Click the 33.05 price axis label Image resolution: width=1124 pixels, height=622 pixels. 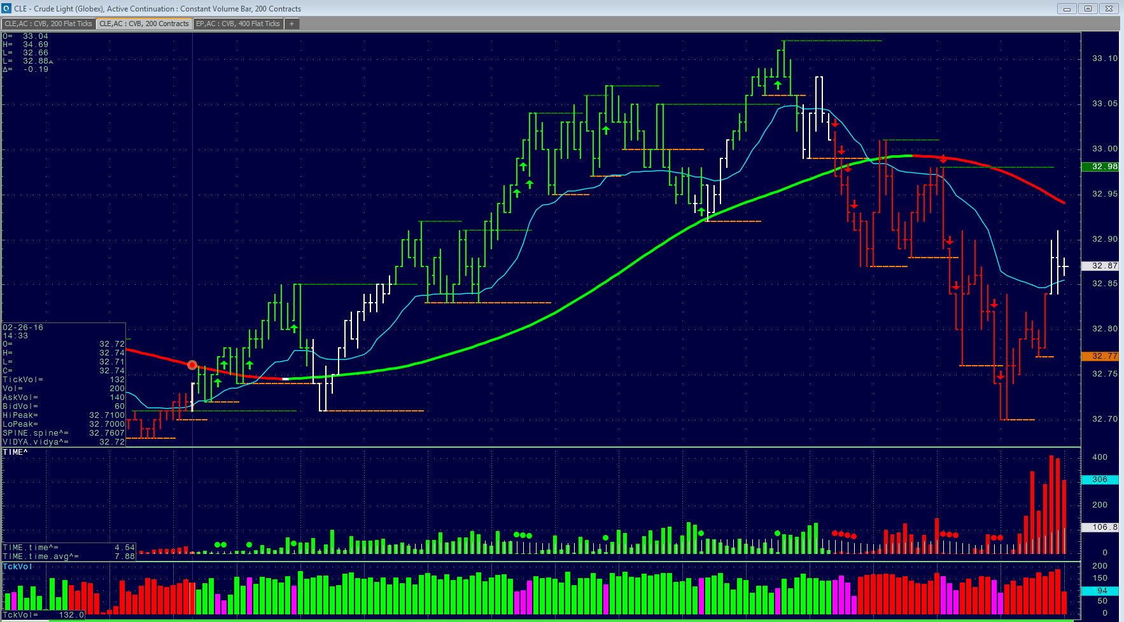tap(1105, 104)
